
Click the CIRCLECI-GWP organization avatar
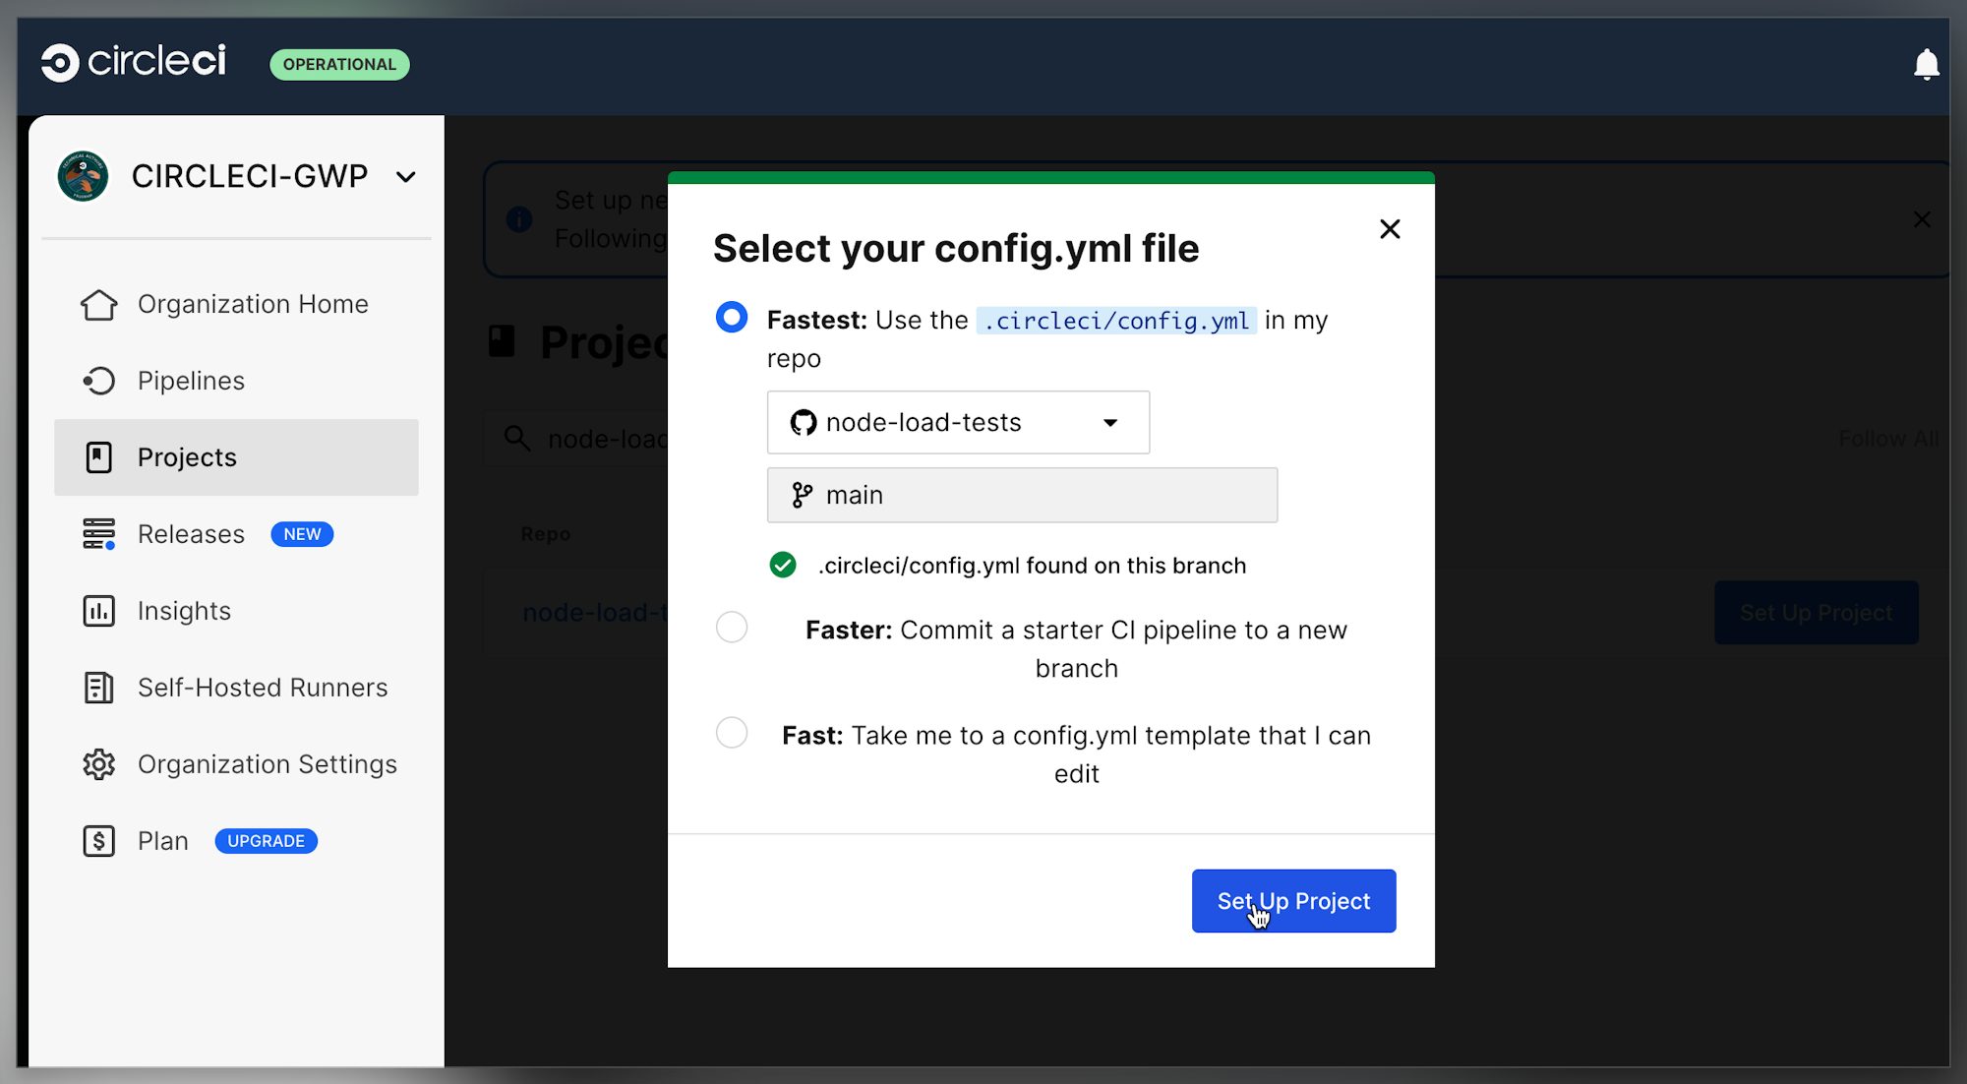point(83,176)
